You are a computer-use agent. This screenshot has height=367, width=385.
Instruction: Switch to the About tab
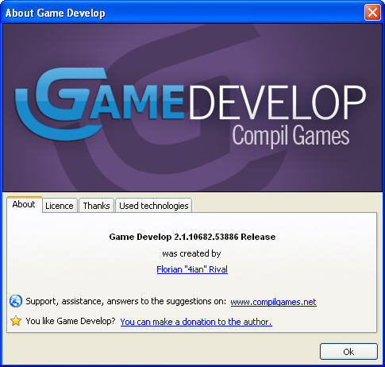[x=24, y=204]
